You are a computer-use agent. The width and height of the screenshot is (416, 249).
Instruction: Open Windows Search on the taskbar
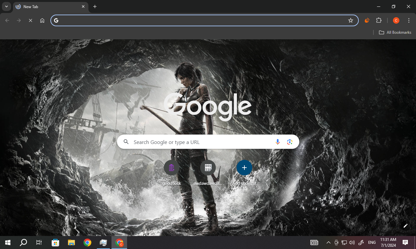[x=23, y=243]
